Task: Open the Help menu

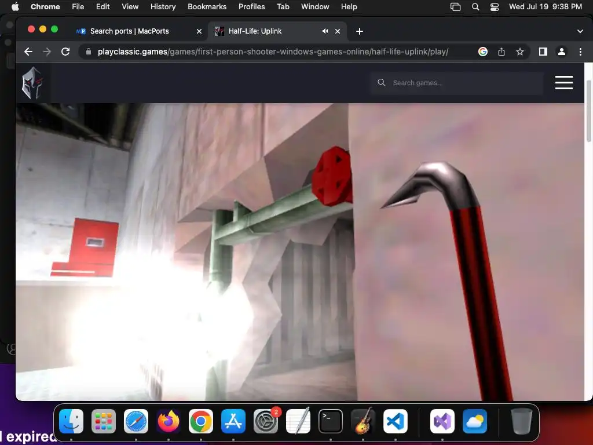Action: 349,7
